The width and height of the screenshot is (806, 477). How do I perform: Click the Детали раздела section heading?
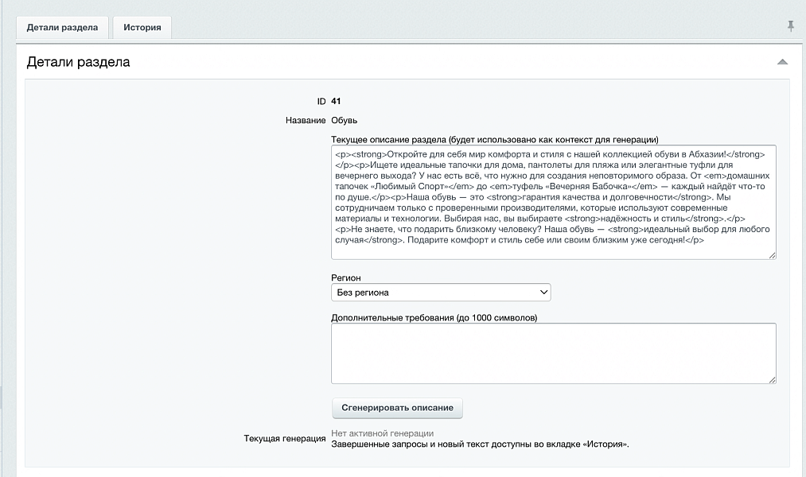(78, 62)
